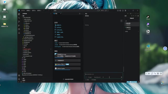The image size is (168, 94).
Task: Click the send button in chat input
Action: (122, 77)
